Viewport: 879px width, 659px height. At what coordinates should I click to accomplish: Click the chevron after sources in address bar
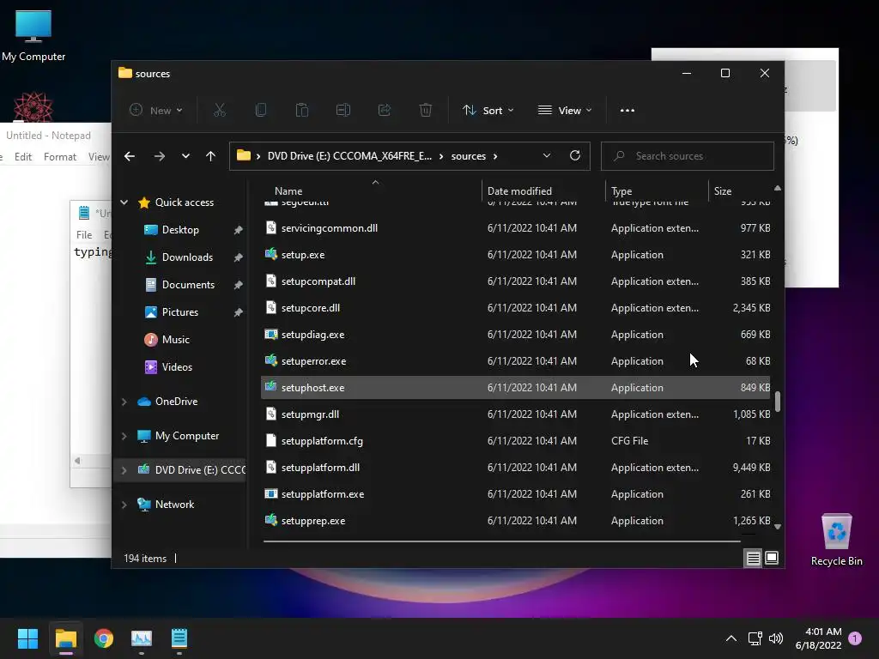point(495,156)
